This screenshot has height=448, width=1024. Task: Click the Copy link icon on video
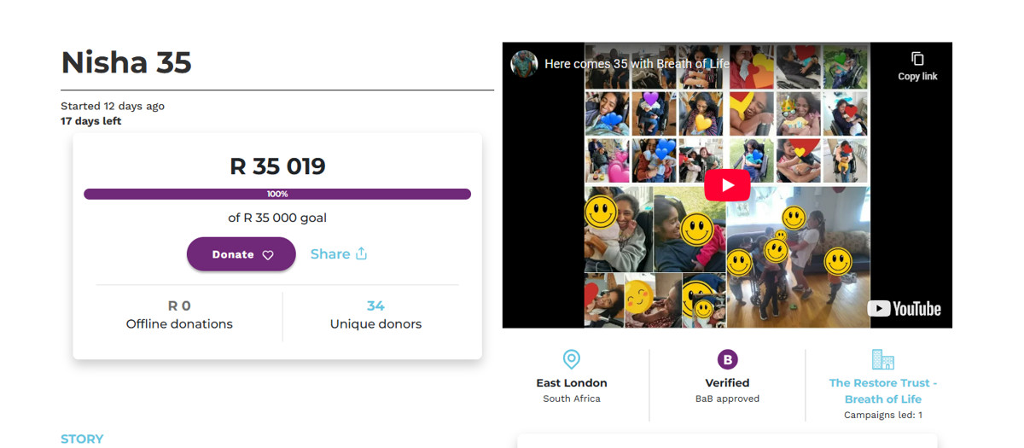click(x=917, y=59)
